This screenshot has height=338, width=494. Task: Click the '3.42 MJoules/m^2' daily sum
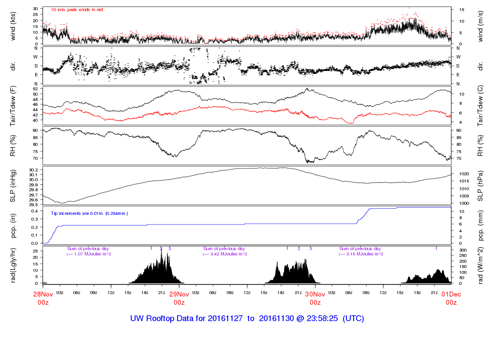(x=229, y=254)
